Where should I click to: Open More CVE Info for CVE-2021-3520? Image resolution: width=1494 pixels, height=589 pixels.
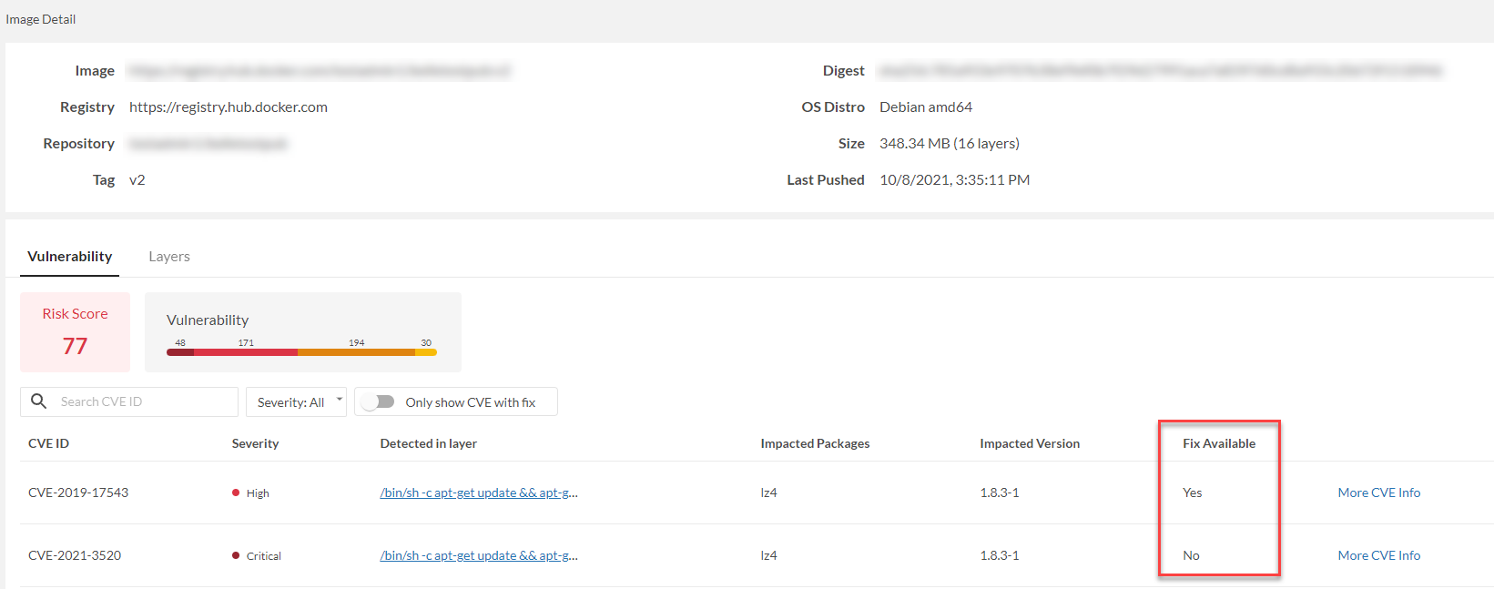tap(1378, 555)
